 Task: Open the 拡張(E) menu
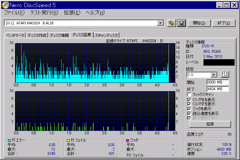pos(72,12)
